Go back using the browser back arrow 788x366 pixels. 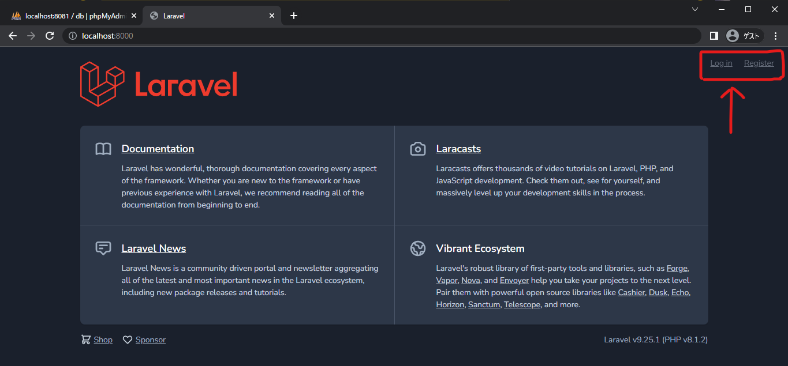pyautogui.click(x=13, y=36)
